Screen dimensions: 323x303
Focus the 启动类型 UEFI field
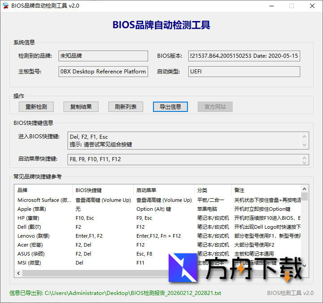(244, 72)
